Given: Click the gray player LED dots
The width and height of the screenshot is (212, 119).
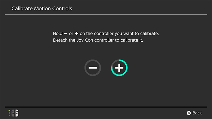Looking at the screenshot, I should tap(9, 114).
